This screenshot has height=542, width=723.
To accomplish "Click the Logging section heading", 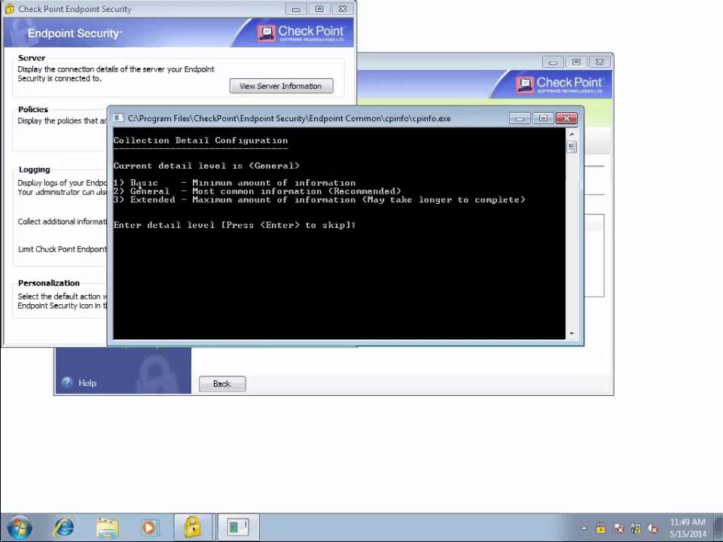I will point(34,169).
